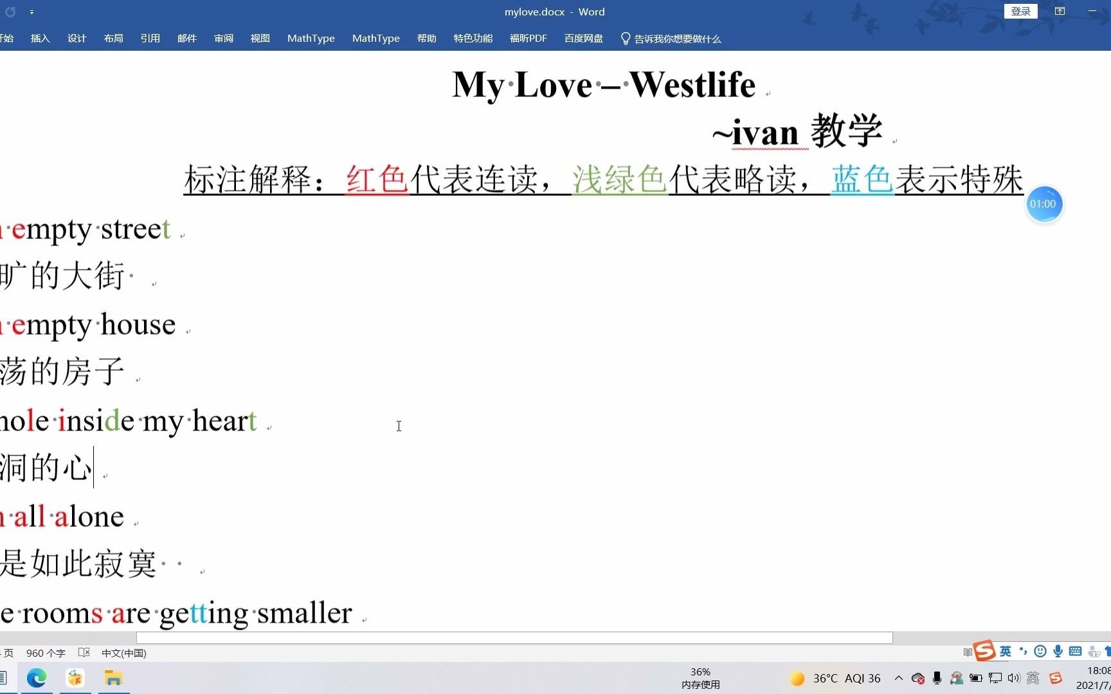Click the Repeat icon in the title bar
The image size is (1111, 694).
[10, 12]
